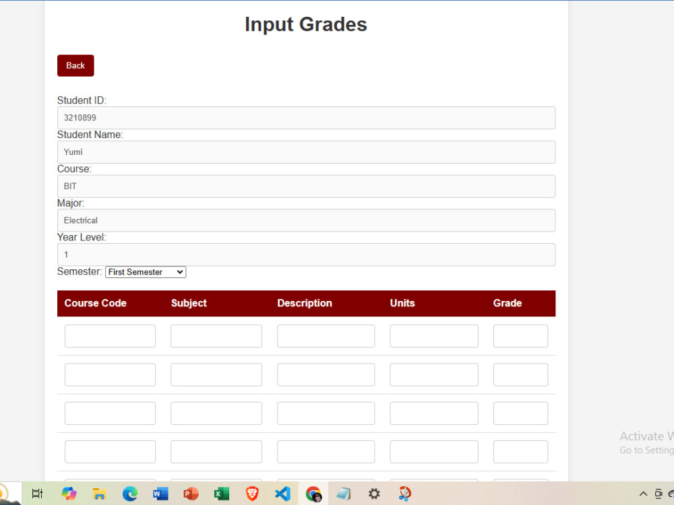Click Units input in third table row
674x505 pixels.
tap(434, 413)
